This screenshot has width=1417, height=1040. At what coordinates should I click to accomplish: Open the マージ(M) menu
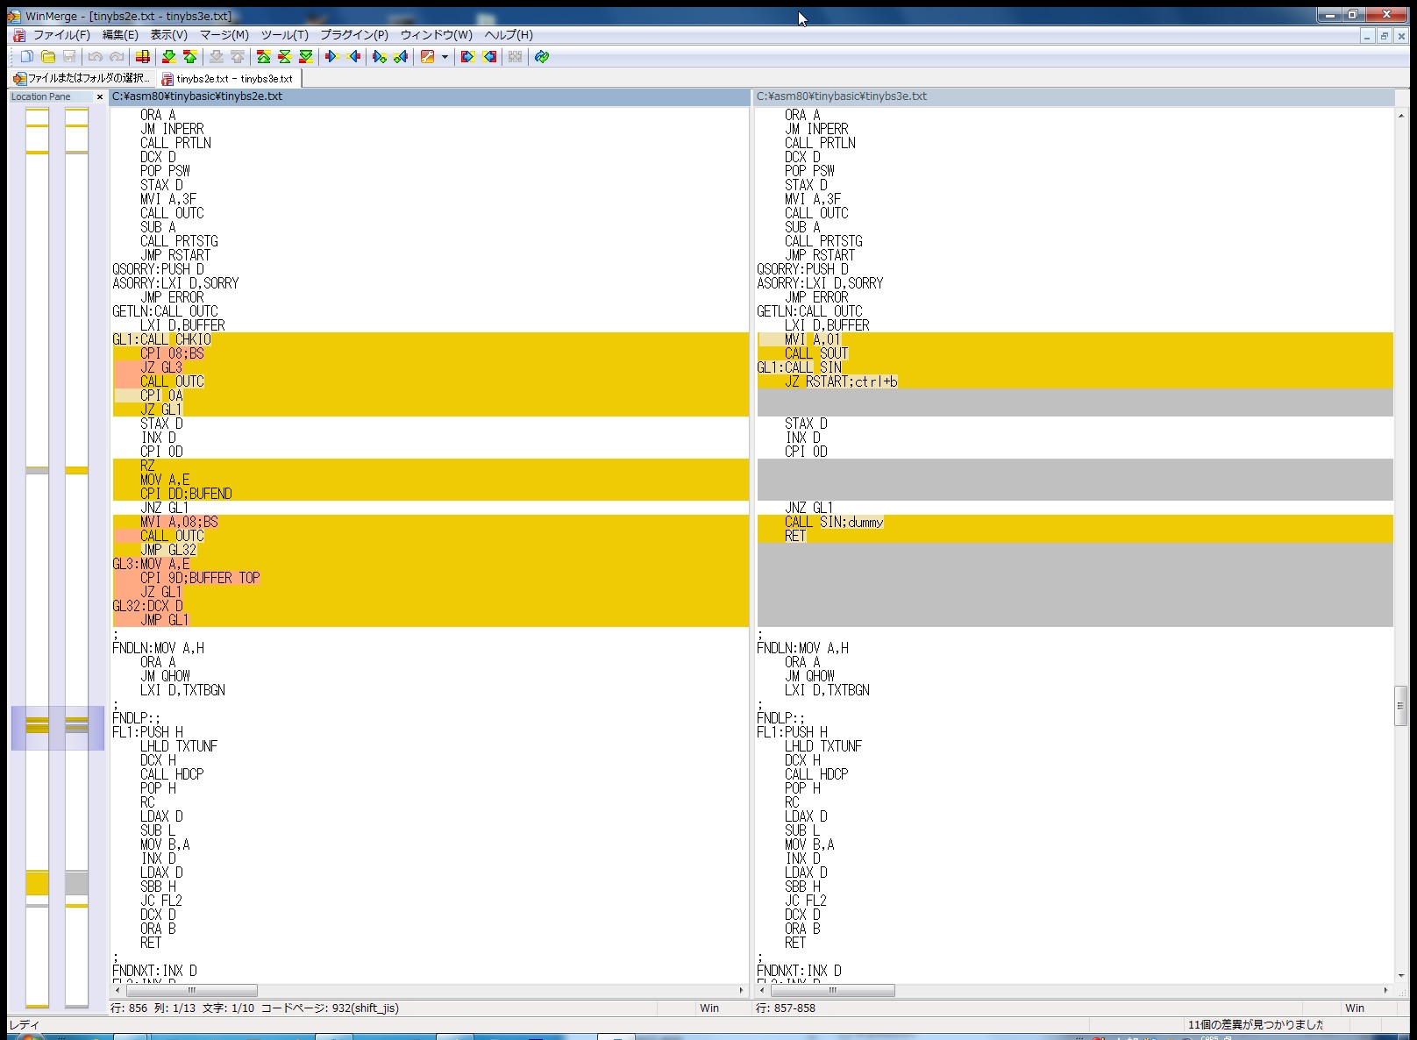pyautogui.click(x=224, y=35)
